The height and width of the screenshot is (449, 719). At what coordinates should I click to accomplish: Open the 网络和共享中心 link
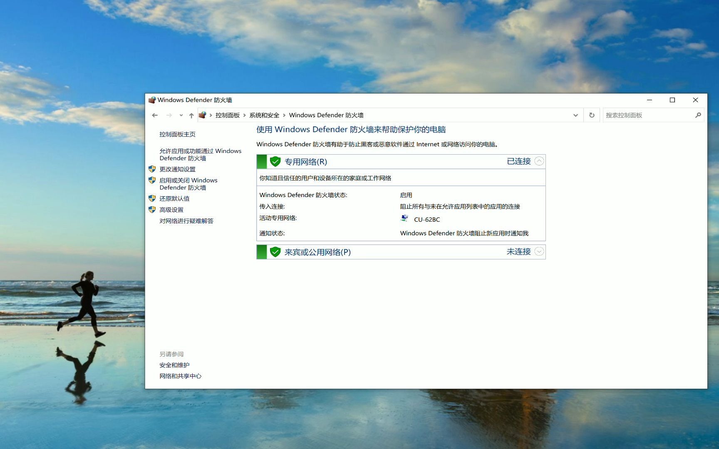[x=180, y=376]
